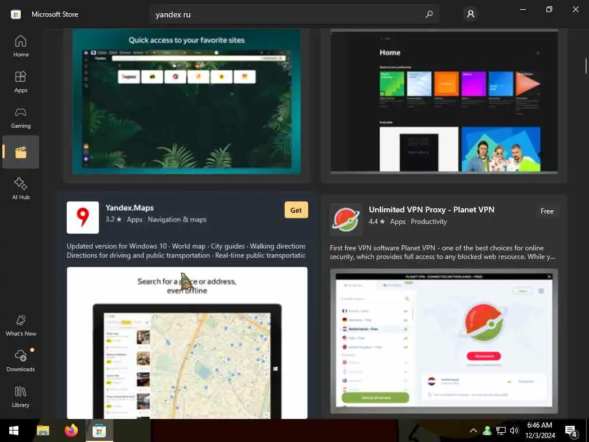This screenshot has height=442, width=589.
Task: Show hidden tray icons chevron
Action: point(473,430)
